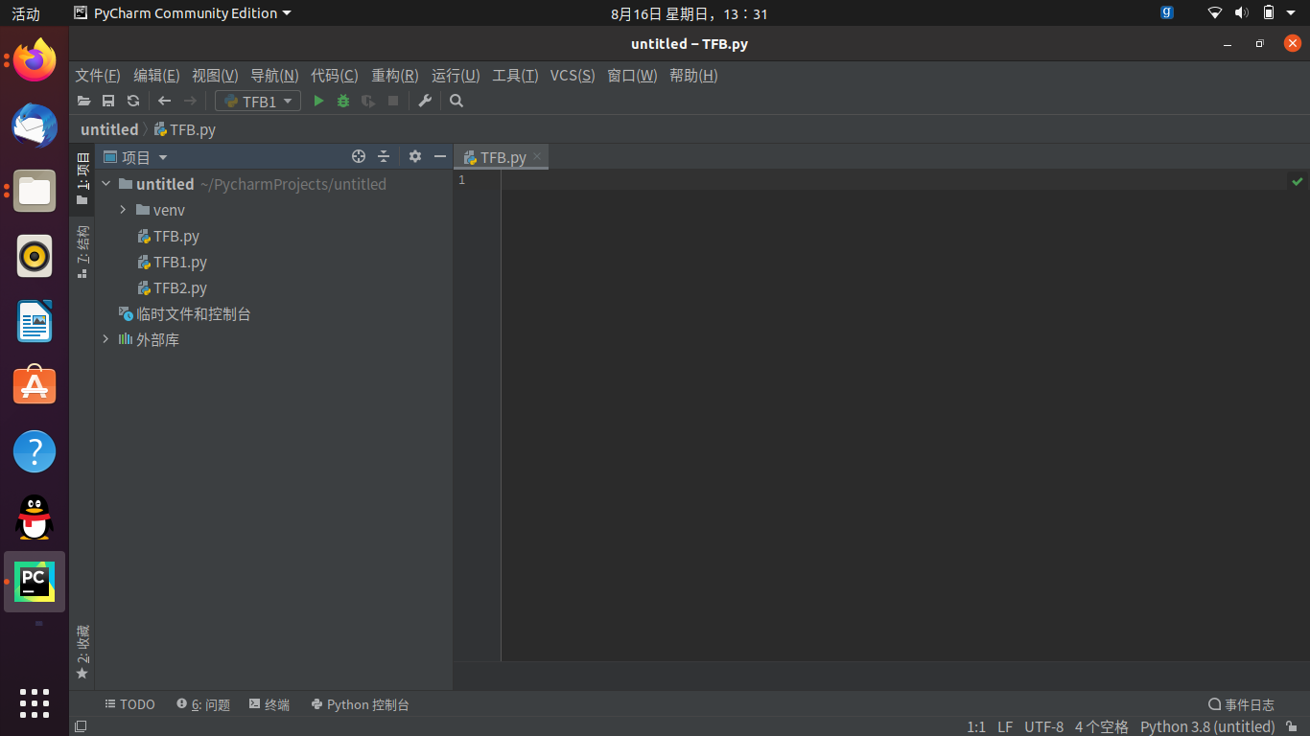Collapse all using the project panel icon
The image size is (1310, 736).
[x=384, y=156]
